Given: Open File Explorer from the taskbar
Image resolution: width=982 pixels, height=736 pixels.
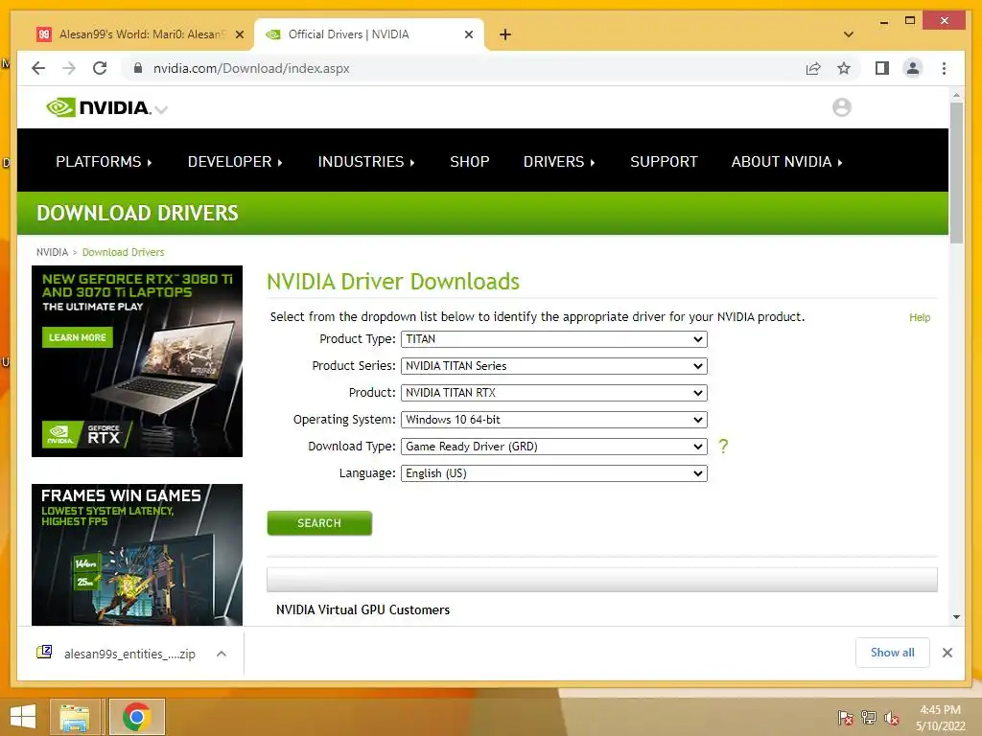Looking at the screenshot, I should click(x=75, y=717).
